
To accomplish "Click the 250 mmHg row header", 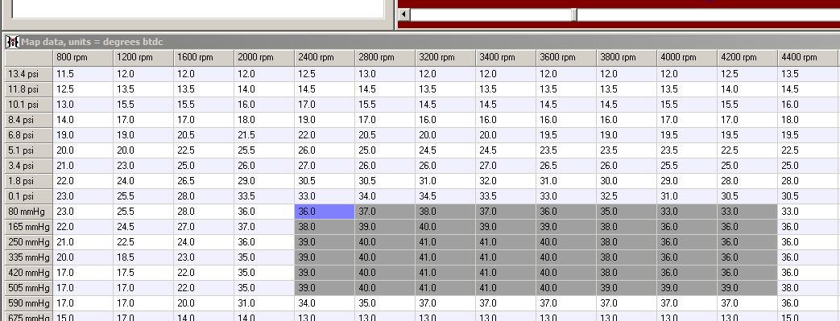I will pos(29,242).
